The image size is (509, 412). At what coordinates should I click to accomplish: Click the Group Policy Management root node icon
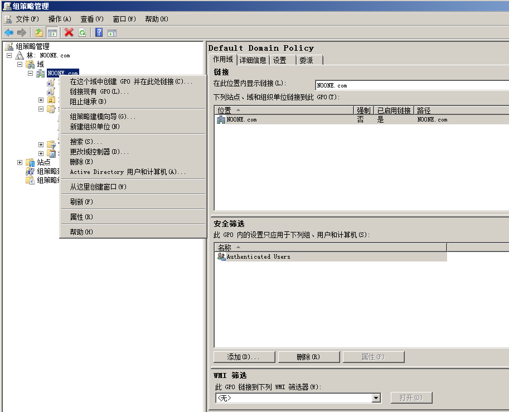(9, 46)
